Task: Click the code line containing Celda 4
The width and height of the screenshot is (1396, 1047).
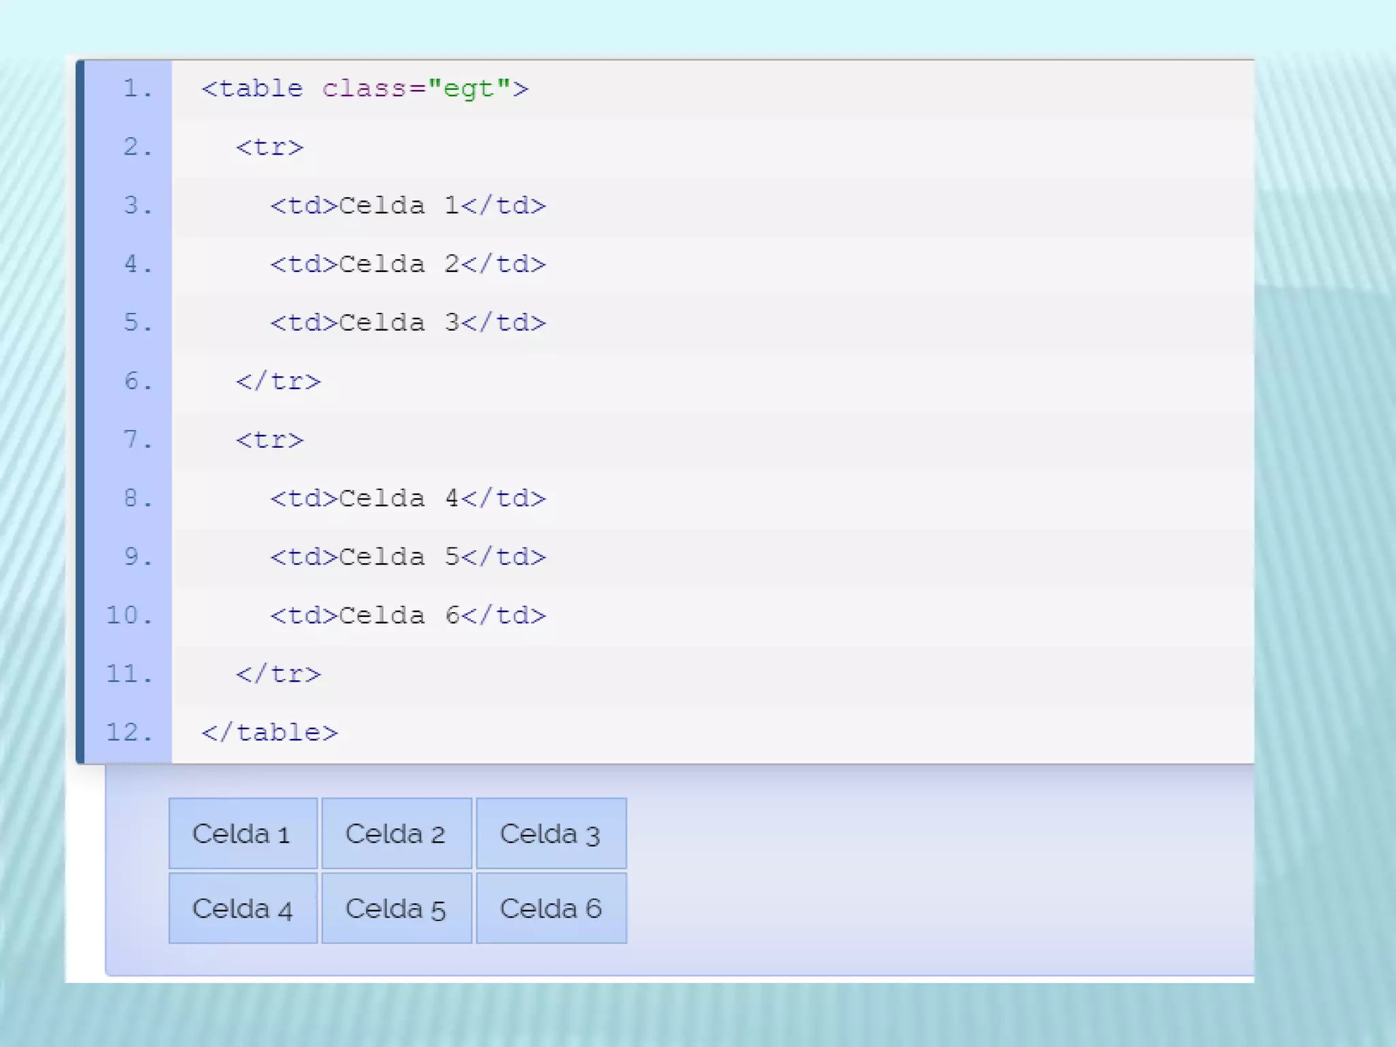Action: click(x=408, y=499)
